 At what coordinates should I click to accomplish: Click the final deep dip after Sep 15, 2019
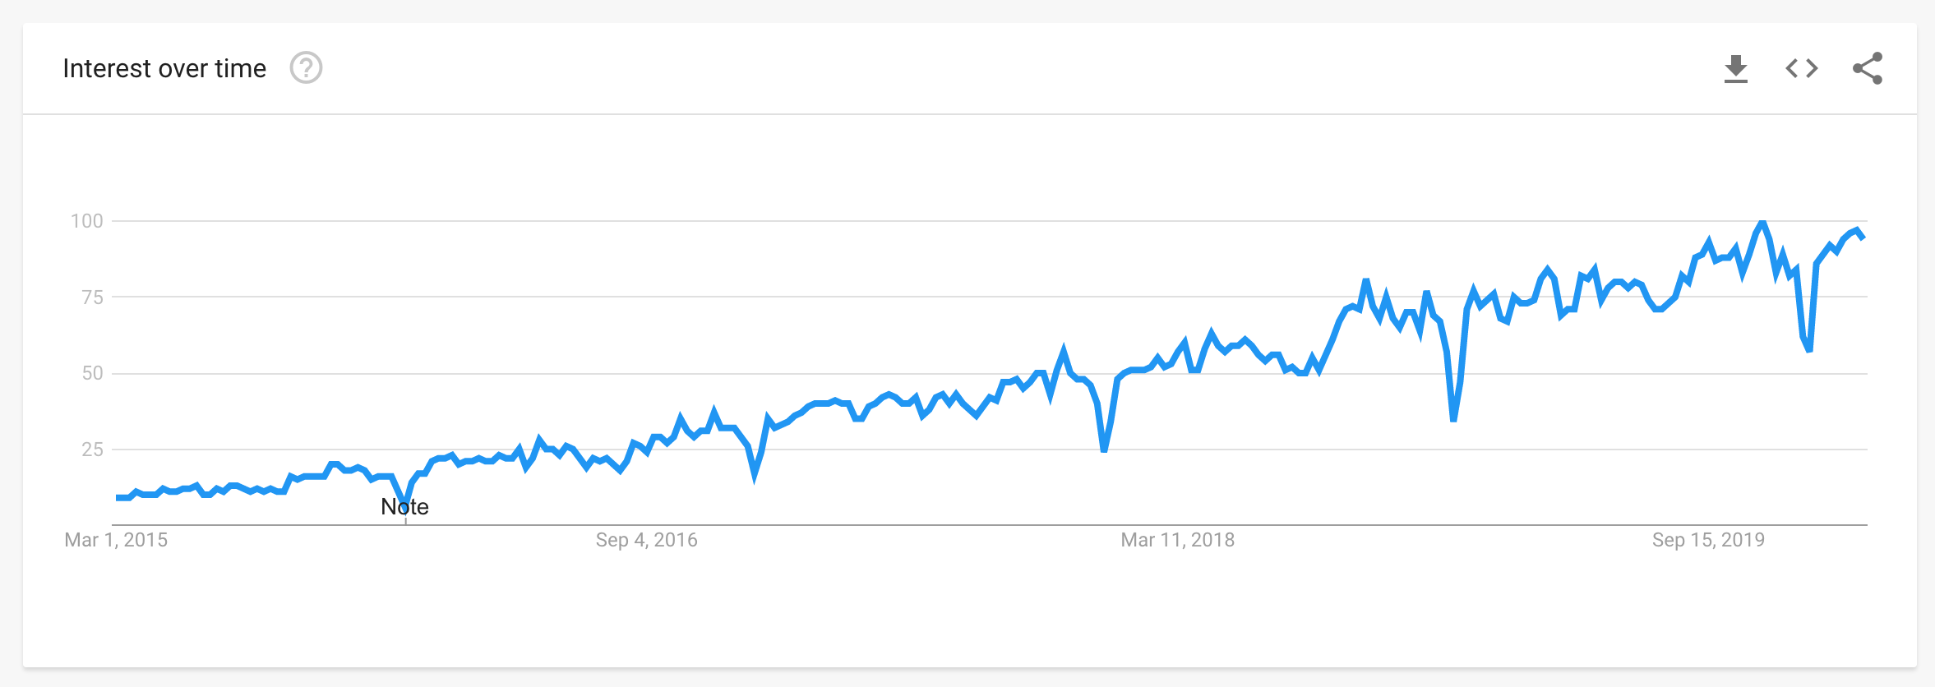point(1808,349)
